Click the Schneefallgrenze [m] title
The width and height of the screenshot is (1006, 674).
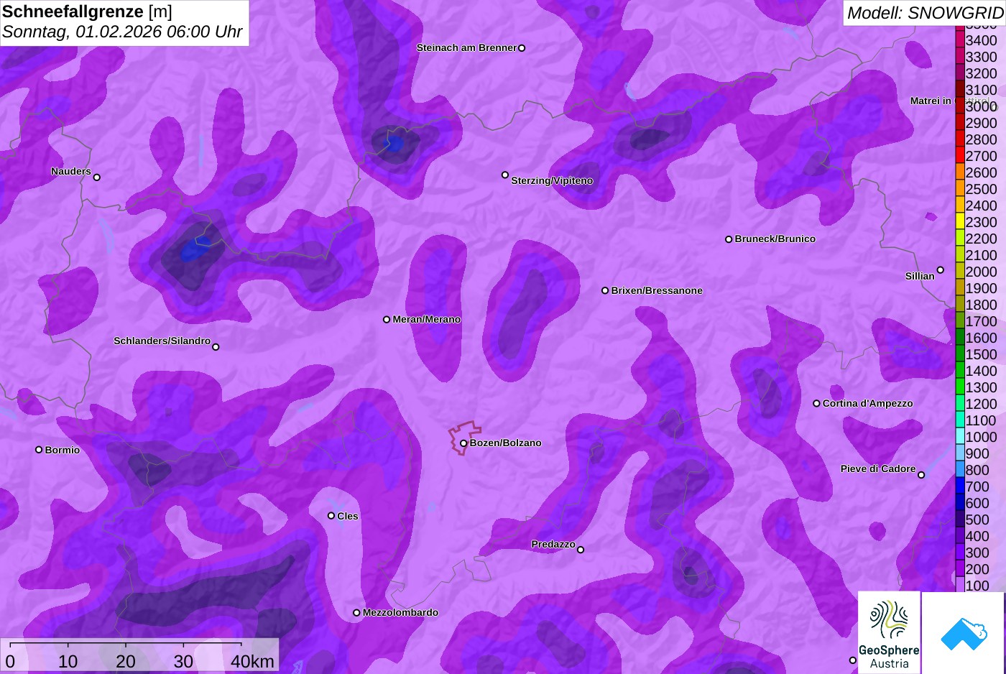tap(87, 11)
